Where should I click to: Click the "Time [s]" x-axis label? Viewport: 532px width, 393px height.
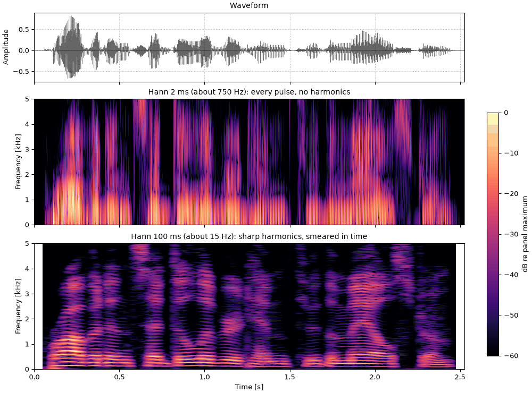tap(249, 387)
